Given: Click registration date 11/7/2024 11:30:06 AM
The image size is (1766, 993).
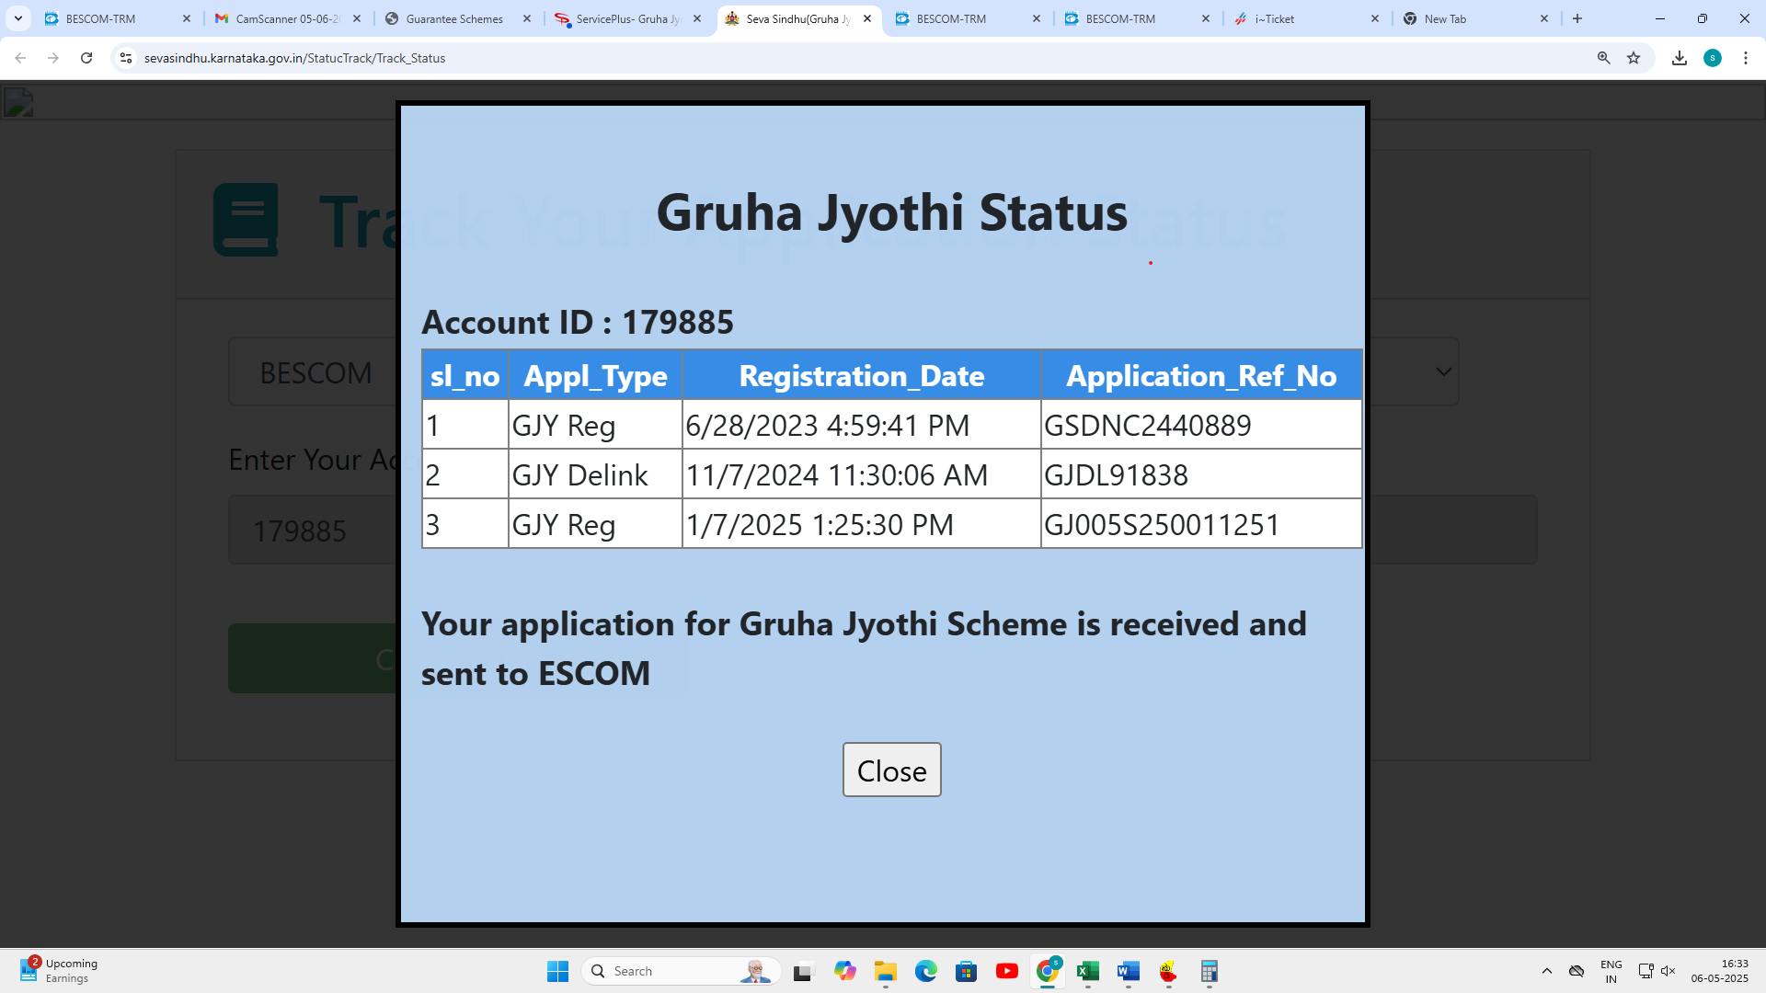Looking at the screenshot, I should click(836, 474).
